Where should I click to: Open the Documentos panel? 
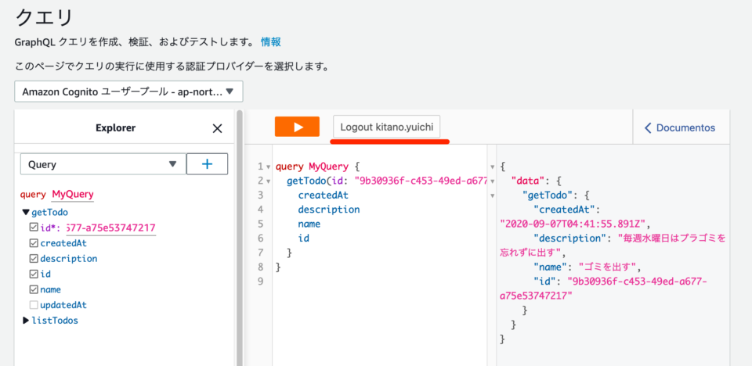[x=679, y=127]
